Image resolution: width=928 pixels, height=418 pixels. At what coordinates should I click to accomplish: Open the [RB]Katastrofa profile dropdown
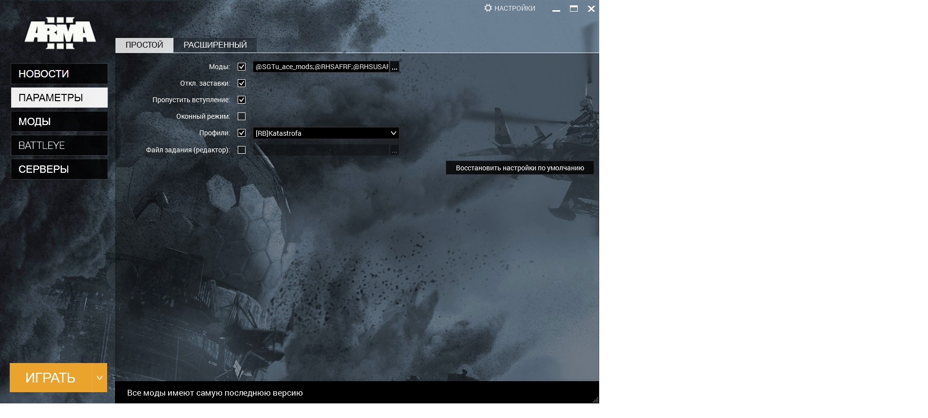point(326,133)
